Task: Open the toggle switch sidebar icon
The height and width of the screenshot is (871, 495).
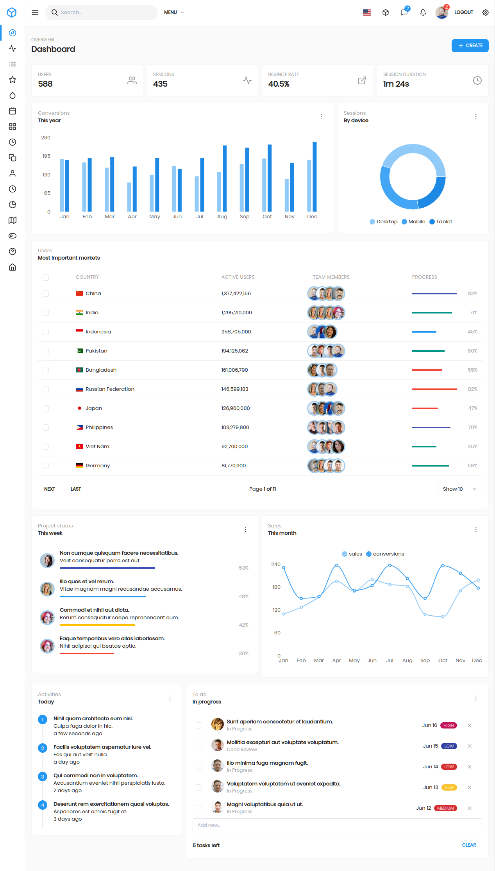Action: [13, 236]
